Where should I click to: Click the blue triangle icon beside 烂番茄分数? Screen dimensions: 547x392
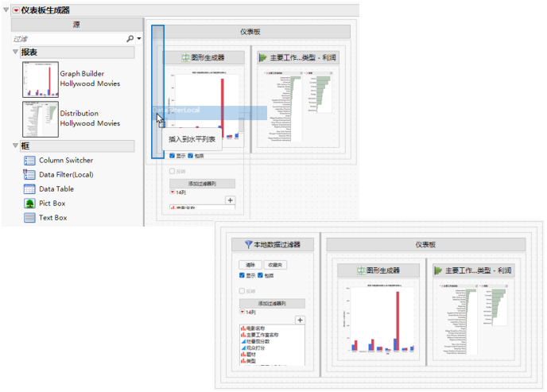pyautogui.click(x=243, y=341)
